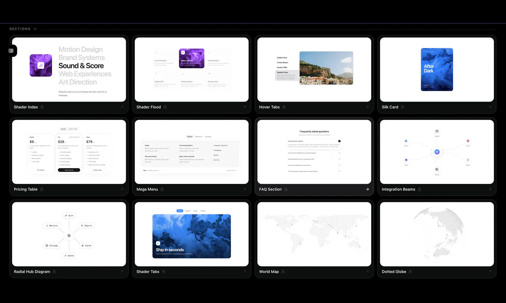
Task: Click the lock icon next to Radial Hub Diagram
Action: [54, 272]
